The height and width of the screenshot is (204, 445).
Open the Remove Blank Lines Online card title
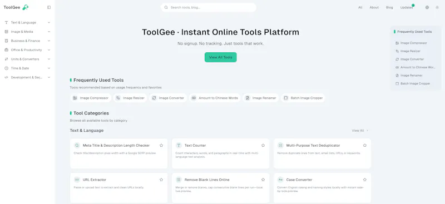click(x=207, y=180)
